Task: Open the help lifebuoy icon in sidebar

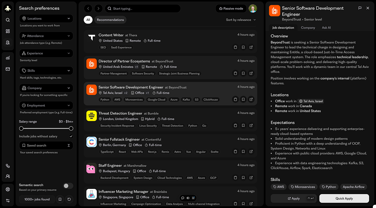Action: tap(8, 189)
